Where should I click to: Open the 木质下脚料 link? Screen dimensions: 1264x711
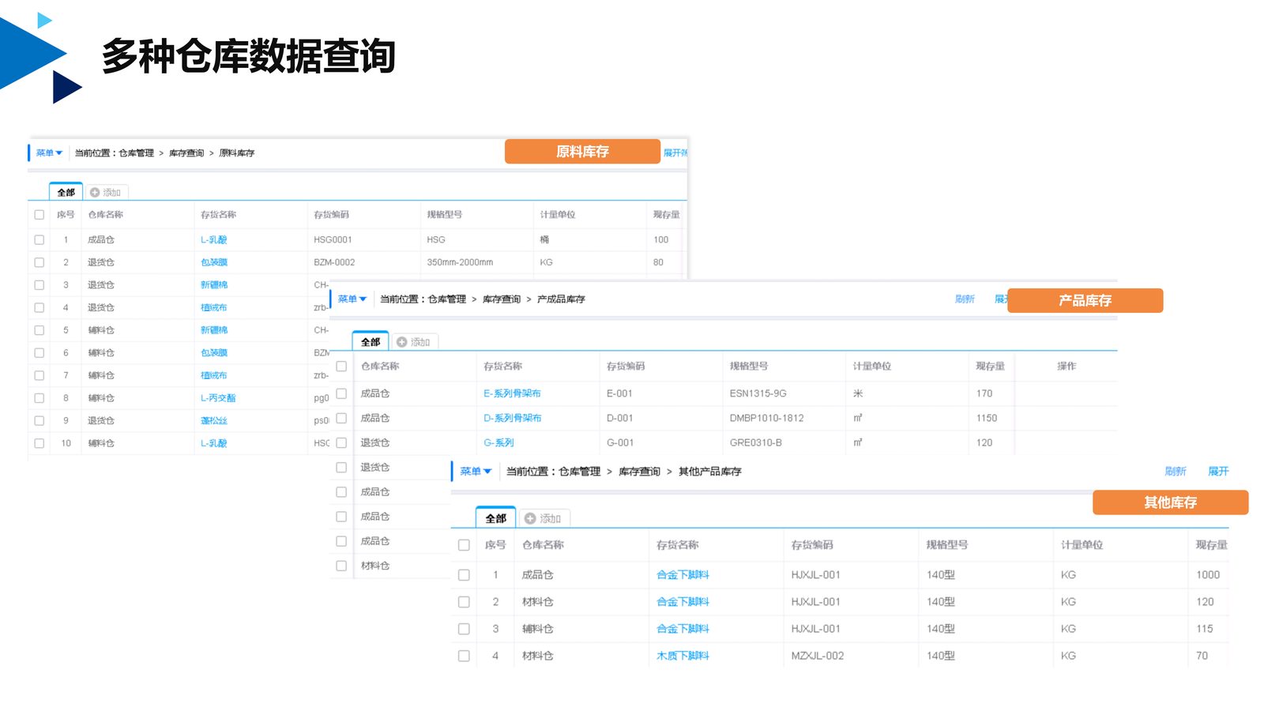point(683,656)
